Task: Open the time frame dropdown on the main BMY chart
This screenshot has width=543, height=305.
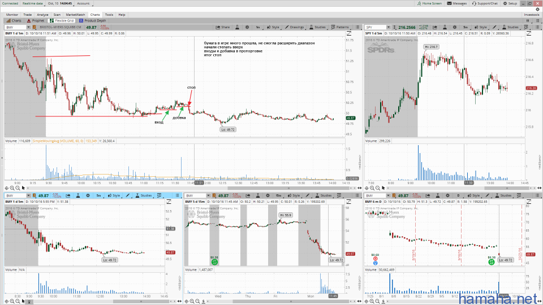Action: click(x=258, y=27)
